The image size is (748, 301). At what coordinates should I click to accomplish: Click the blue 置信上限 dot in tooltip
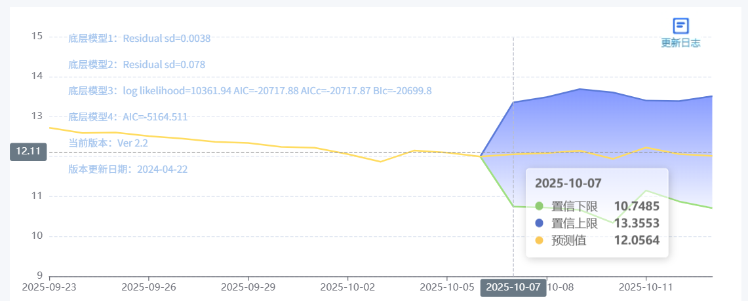coord(540,223)
